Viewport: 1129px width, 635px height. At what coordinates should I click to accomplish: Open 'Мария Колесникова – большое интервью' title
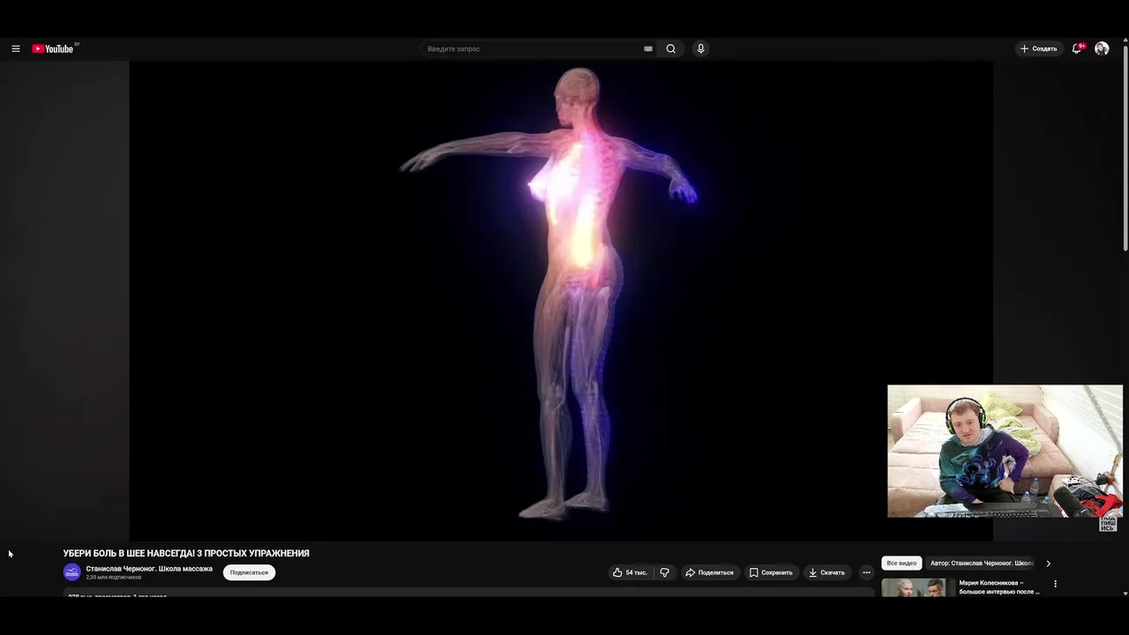pos(999,587)
